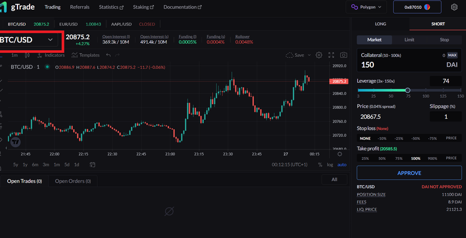Image resolution: width=466 pixels, height=238 pixels.
Task: Open the Open Trades tab
Action: [24, 181]
